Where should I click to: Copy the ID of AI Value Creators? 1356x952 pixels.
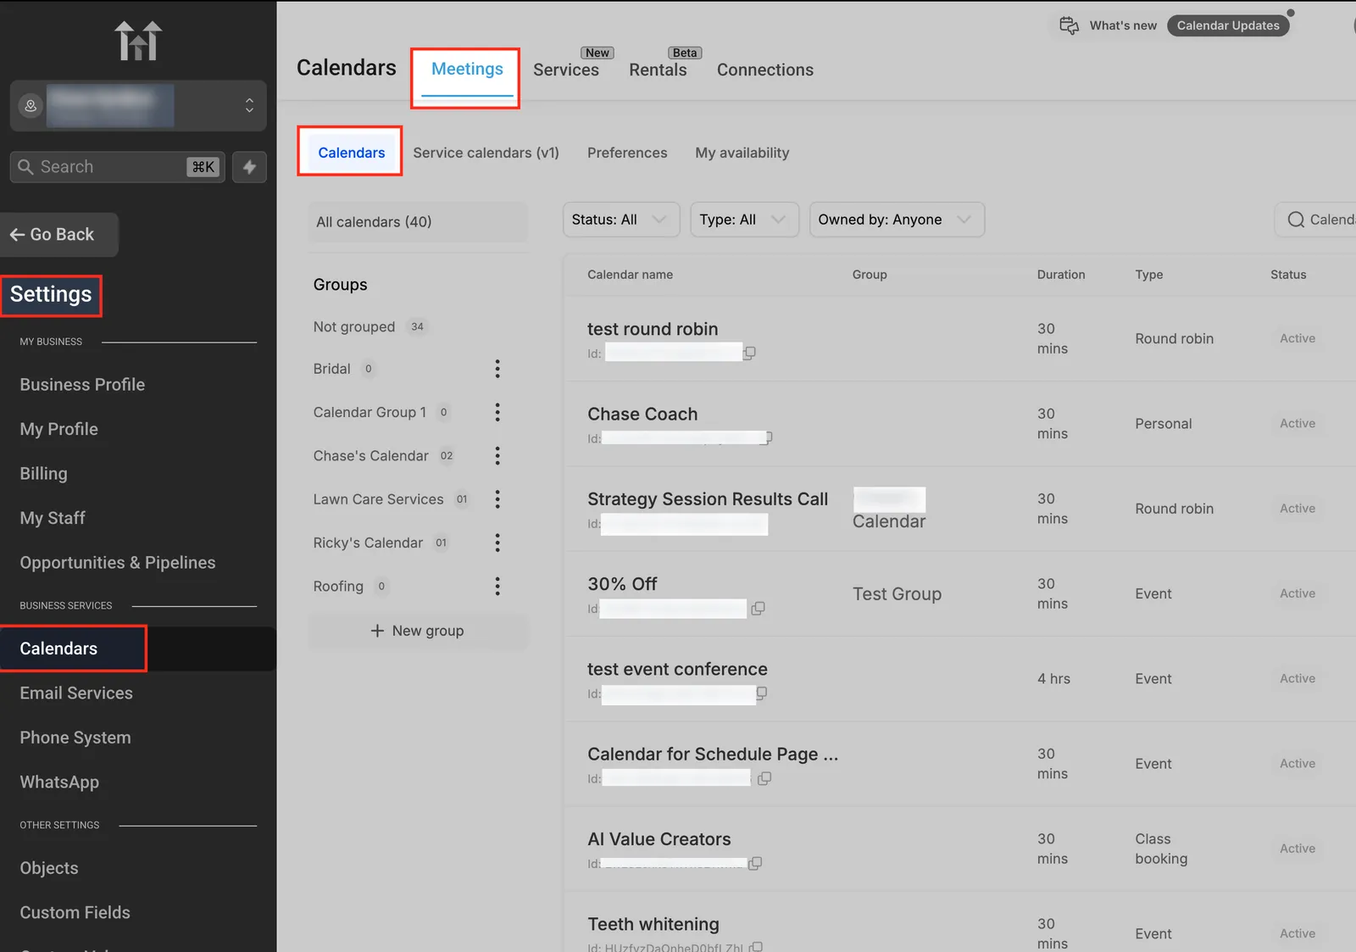pyautogui.click(x=756, y=863)
